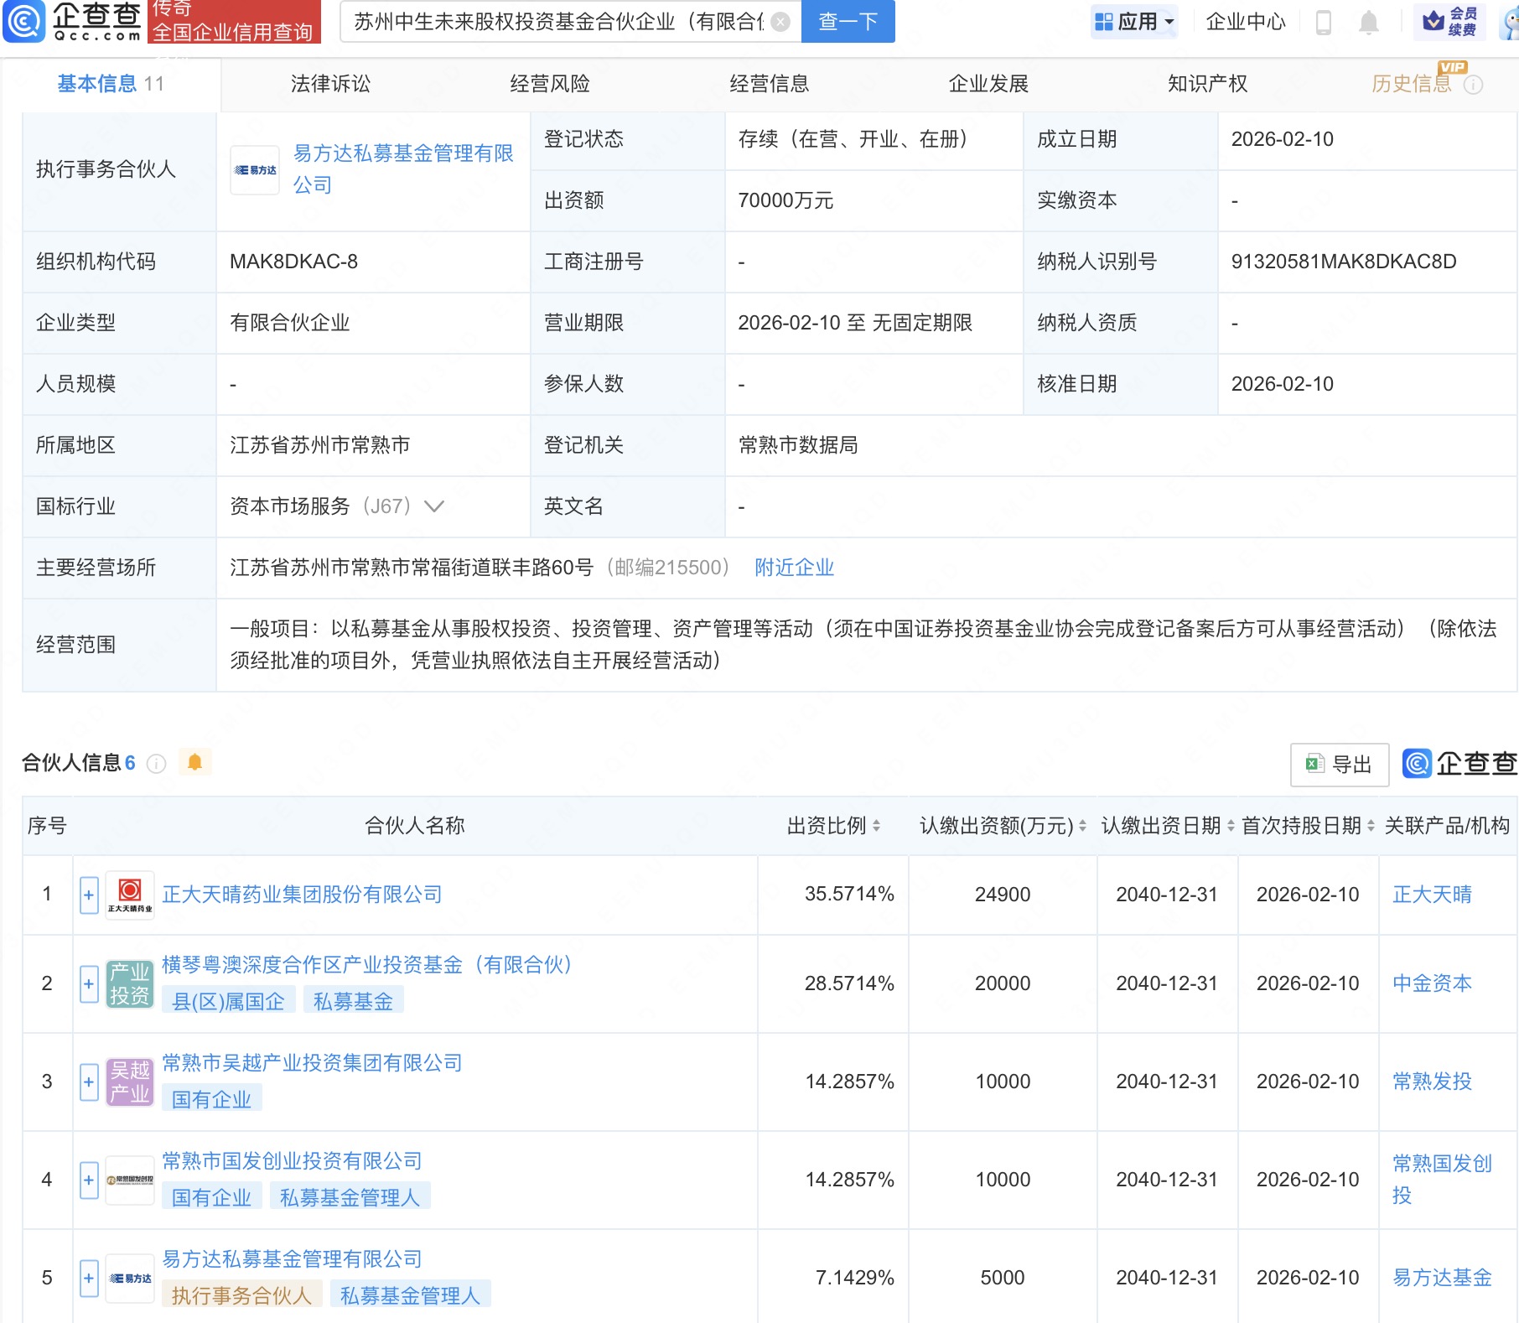Open the mobile app phone icon
1519x1323 pixels.
[1324, 22]
